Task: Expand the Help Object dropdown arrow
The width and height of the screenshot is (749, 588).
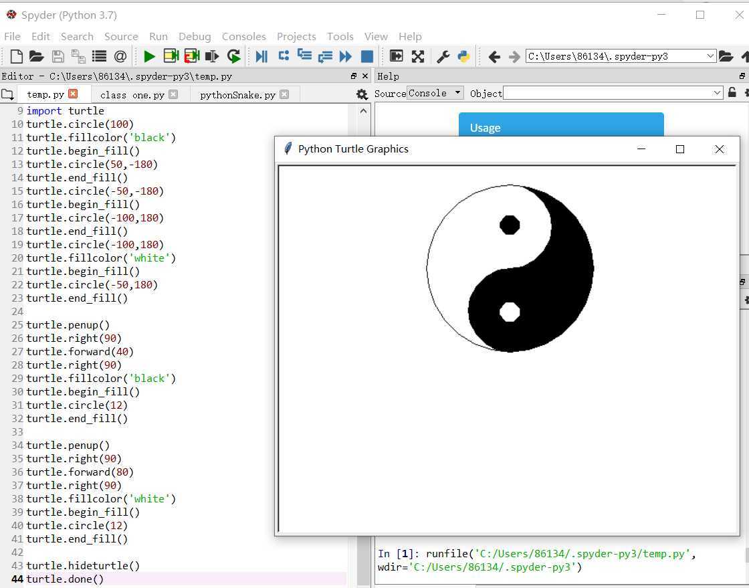Action: coord(717,93)
